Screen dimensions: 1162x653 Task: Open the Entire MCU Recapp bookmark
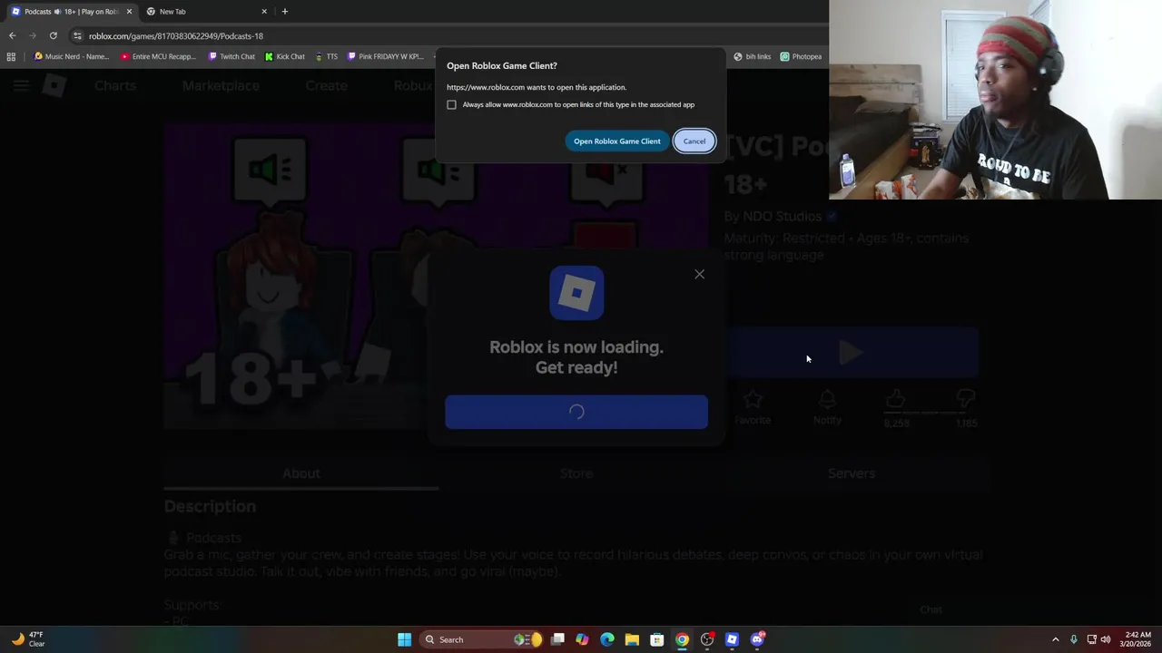(158, 56)
